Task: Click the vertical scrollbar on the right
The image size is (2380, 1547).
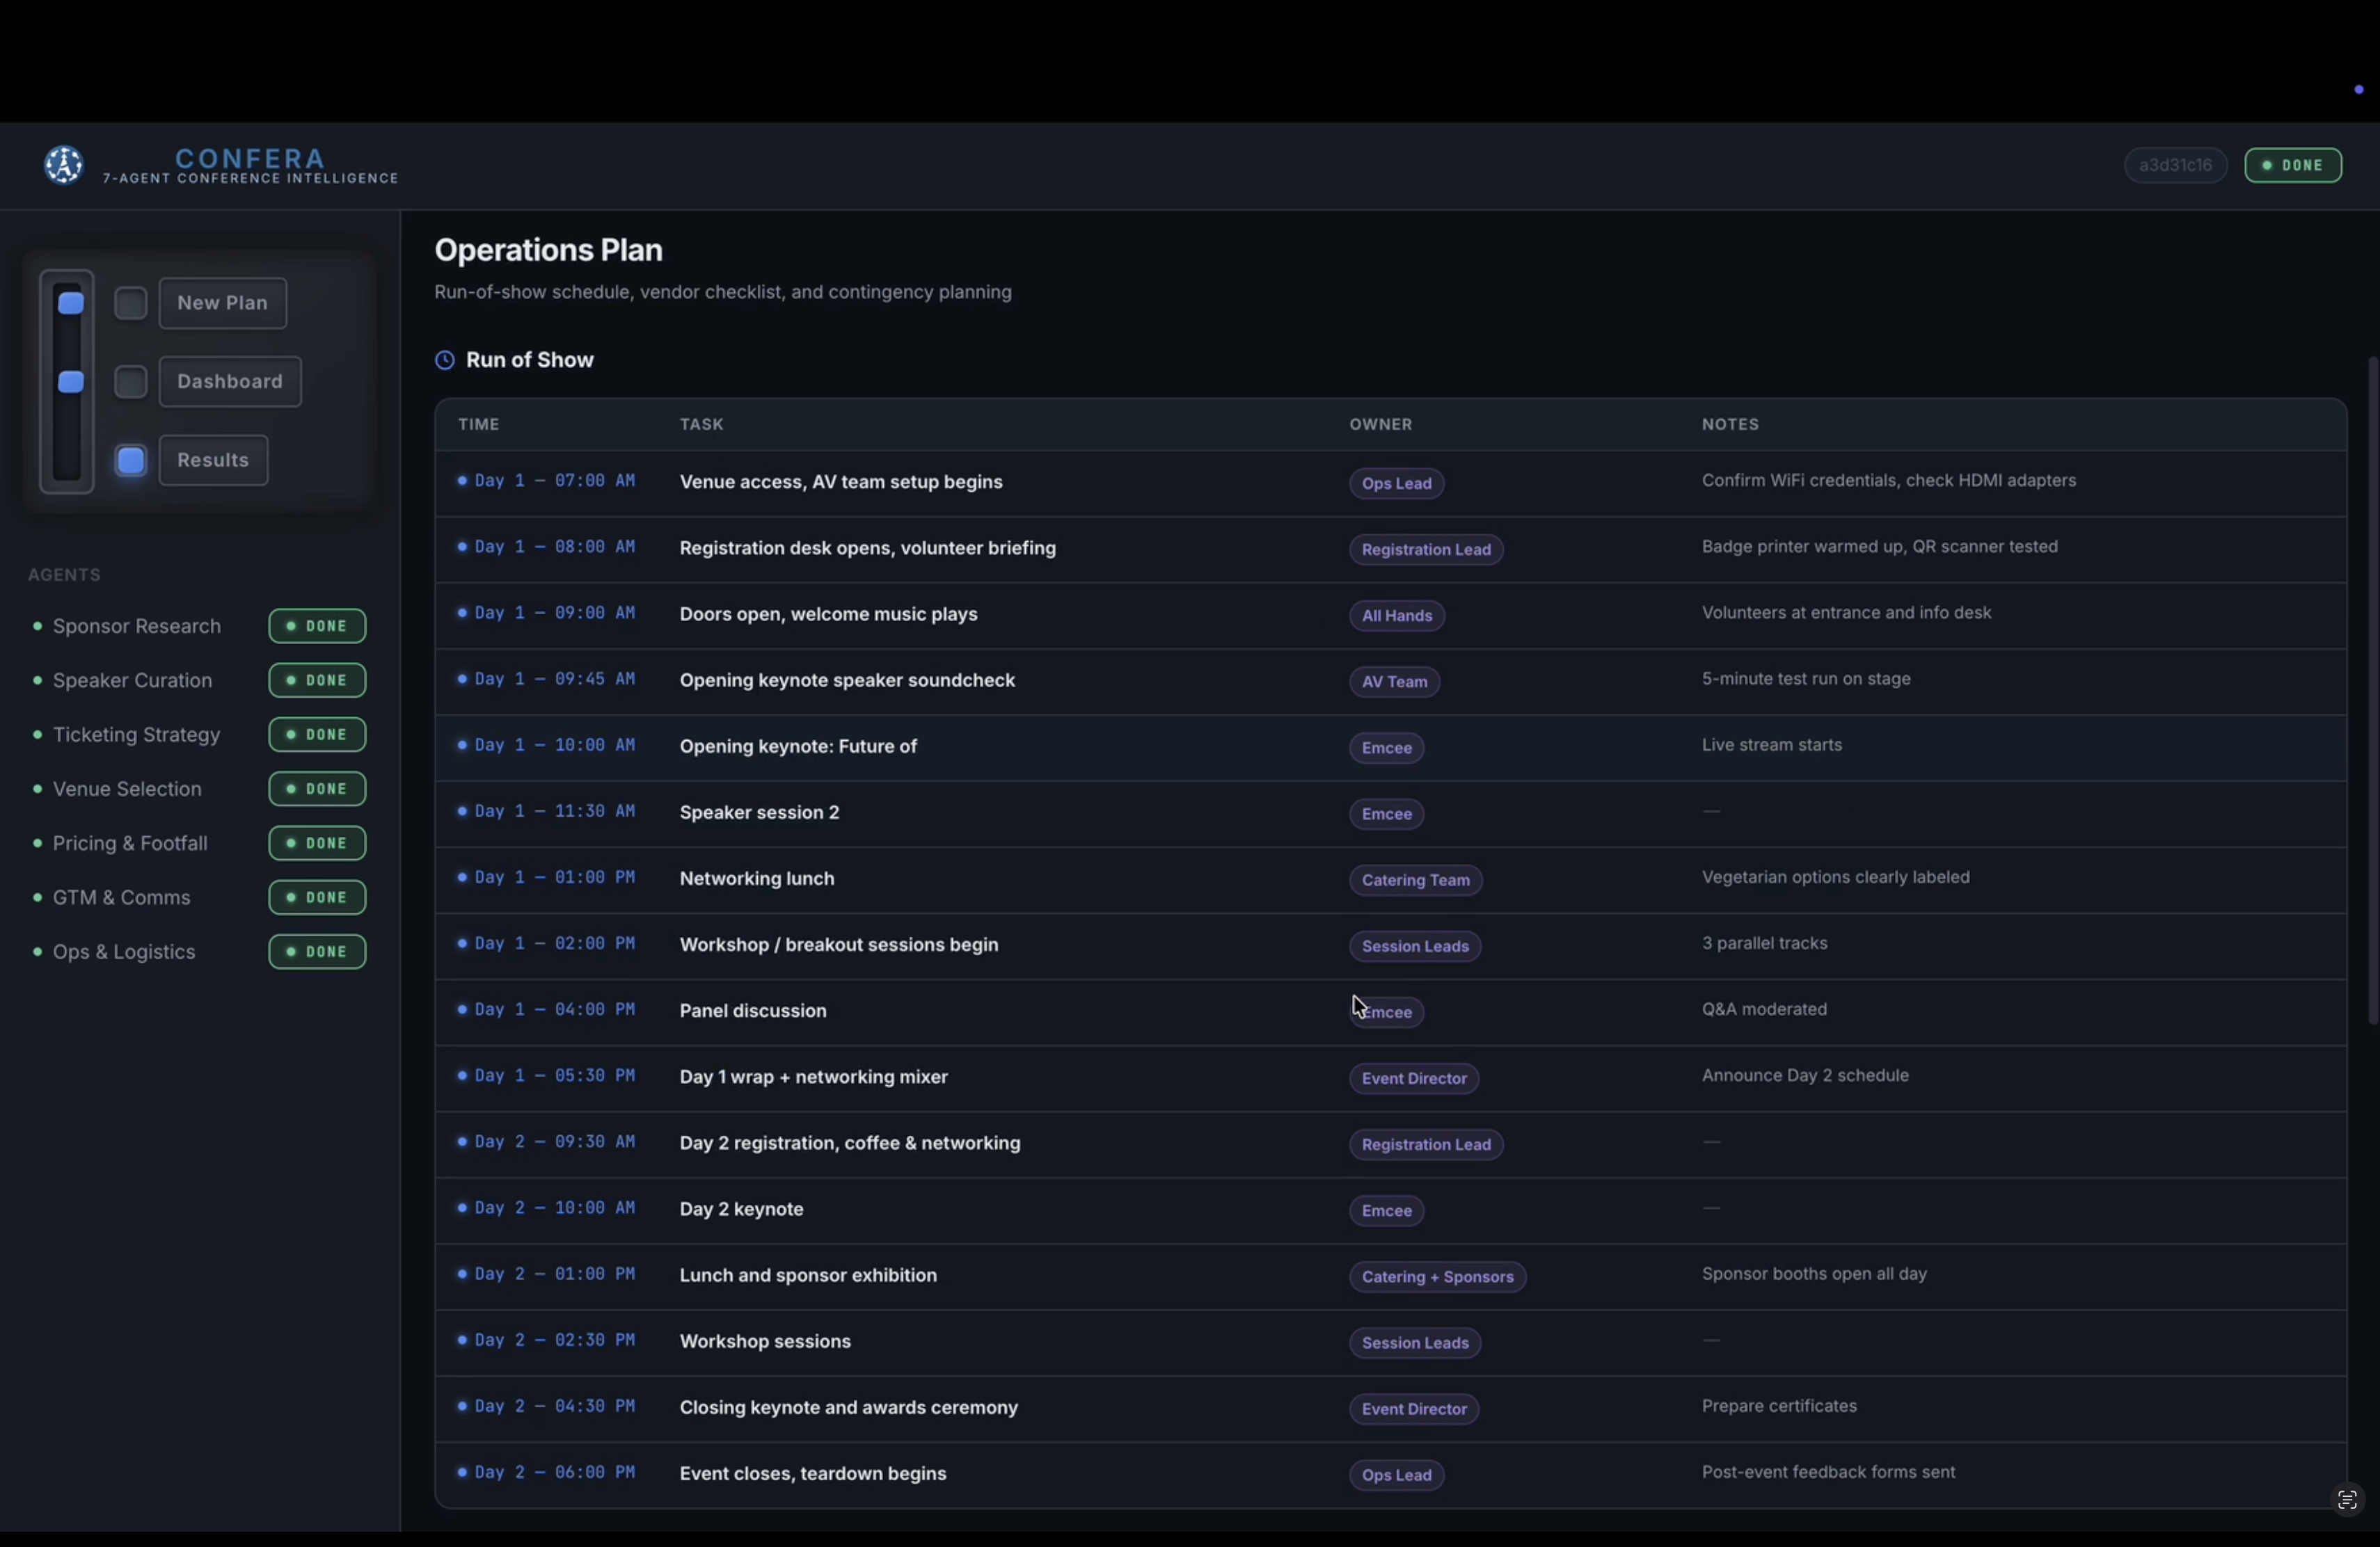Action: tap(2373, 689)
